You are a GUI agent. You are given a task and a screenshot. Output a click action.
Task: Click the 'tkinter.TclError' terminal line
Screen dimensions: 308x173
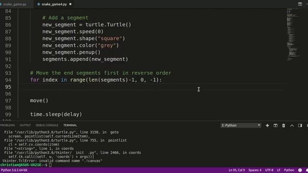point(52,161)
